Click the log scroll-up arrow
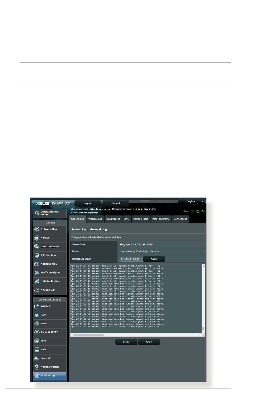Screen dimensions: 253x397 pyautogui.click(x=203, y=266)
